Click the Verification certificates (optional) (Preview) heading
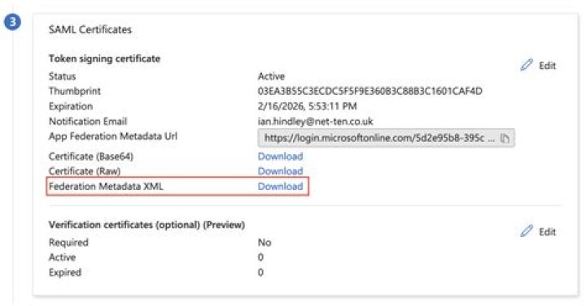This screenshot has height=306, width=586. (x=146, y=225)
